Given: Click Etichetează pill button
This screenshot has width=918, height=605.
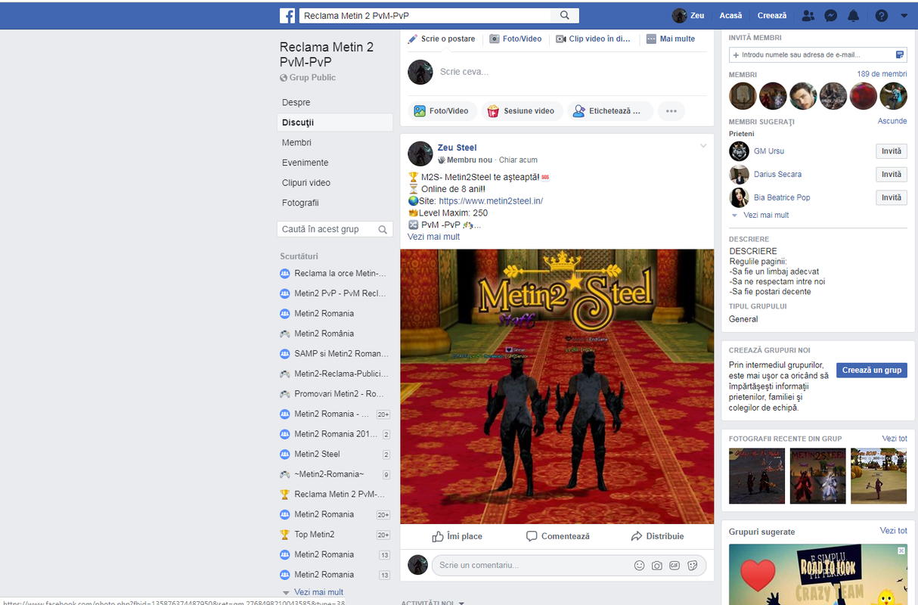Looking at the screenshot, I should click(610, 111).
